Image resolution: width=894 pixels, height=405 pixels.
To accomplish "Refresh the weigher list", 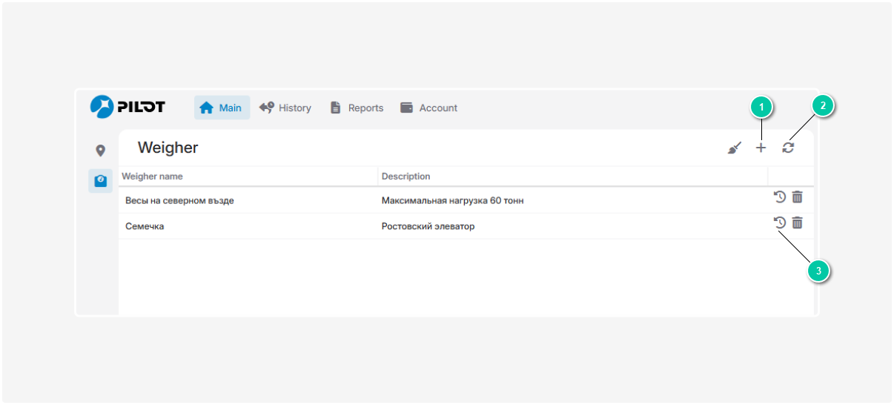I will pos(788,148).
